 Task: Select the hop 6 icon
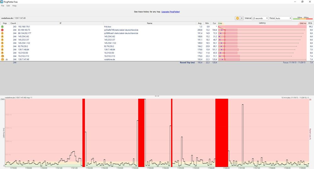(x=2, y=43)
